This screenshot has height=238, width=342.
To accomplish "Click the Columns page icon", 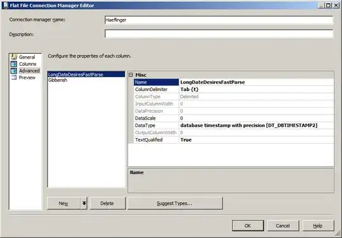I will pos(14,64).
